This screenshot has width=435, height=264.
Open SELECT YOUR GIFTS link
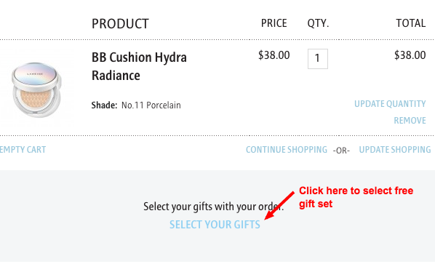click(x=215, y=225)
